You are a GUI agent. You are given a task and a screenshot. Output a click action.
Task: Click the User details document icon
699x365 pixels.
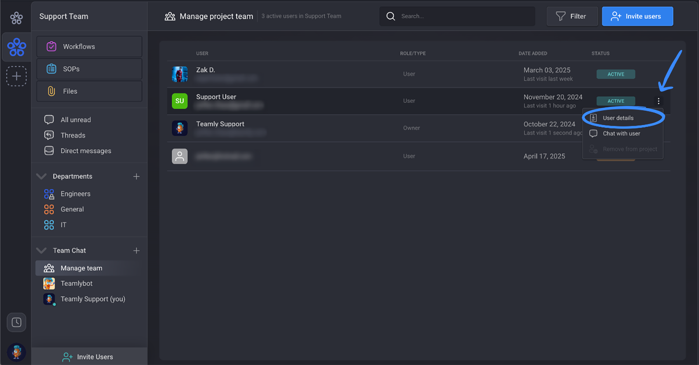pyautogui.click(x=593, y=118)
